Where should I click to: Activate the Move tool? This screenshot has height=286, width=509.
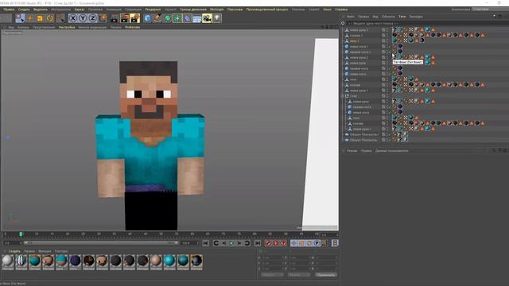(30, 18)
